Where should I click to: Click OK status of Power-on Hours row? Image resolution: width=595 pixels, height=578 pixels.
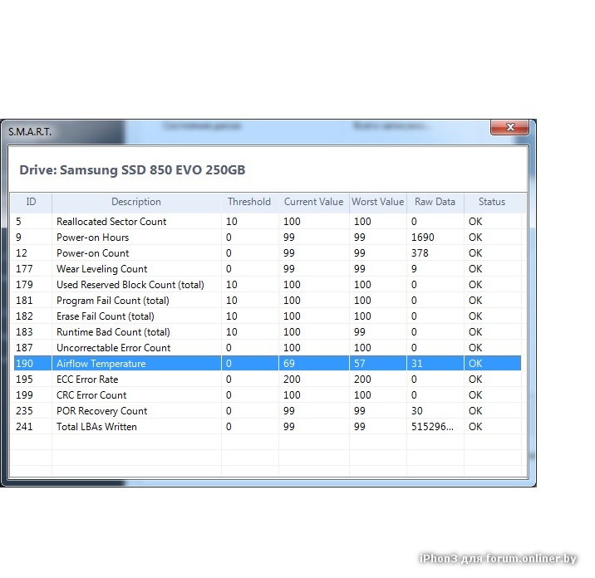click(x=475, y=238)
